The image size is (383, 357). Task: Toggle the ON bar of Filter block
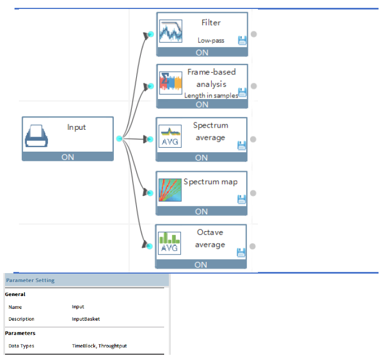click(202, 52)
